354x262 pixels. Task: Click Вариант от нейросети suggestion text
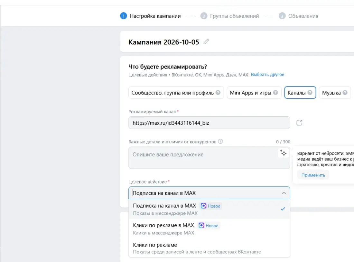pos(325,159)
